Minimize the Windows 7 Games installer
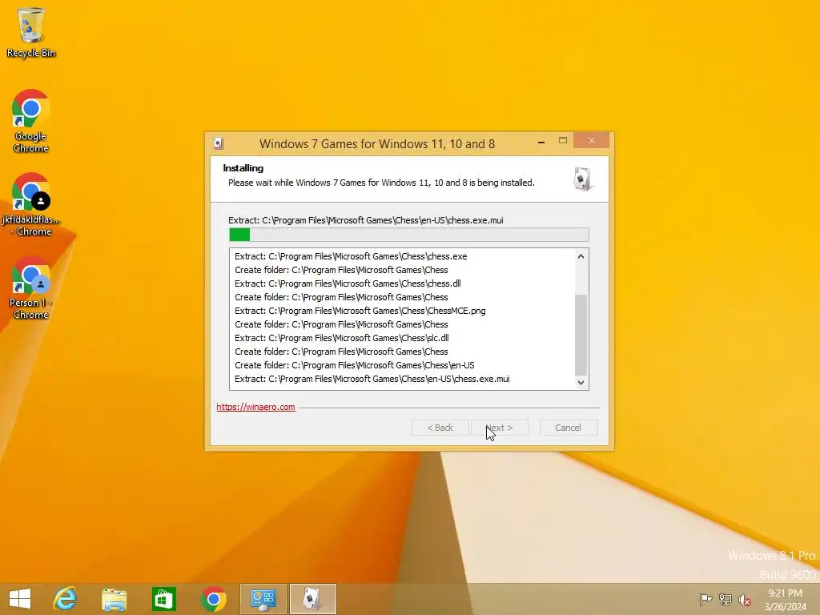This screenshot has height=615, width=820. (x=541, y=141)
